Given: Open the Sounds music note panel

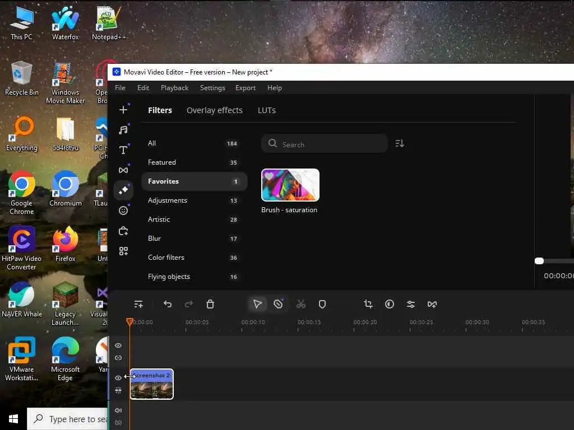Looking at the screenshot, I should pyautogui.click(x=123, y=130).
